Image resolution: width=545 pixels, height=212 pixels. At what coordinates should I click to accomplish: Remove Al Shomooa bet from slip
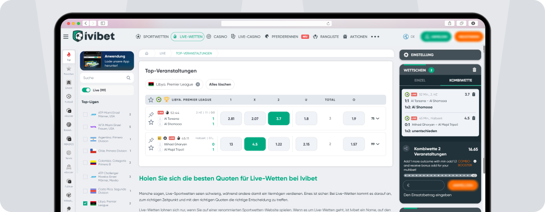(x=473, y=94)
